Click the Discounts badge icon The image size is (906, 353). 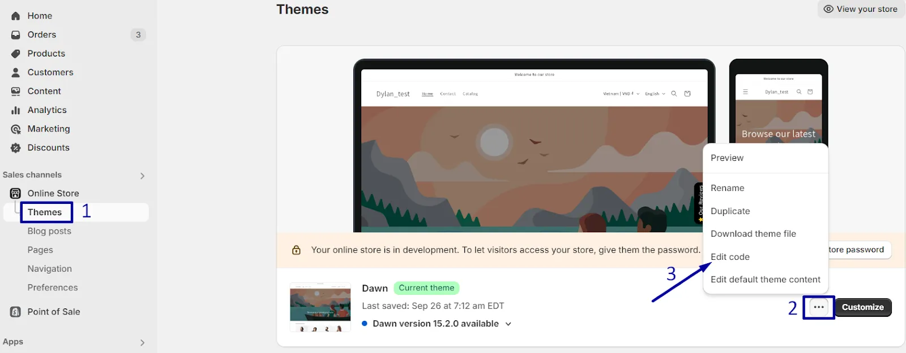point(16,148)
